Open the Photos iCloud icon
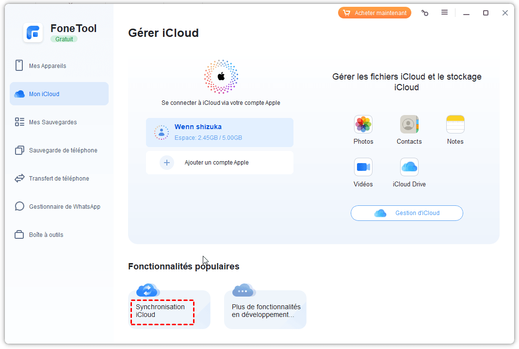This screenshot has width=519, height=349. [x=363, y=125]
